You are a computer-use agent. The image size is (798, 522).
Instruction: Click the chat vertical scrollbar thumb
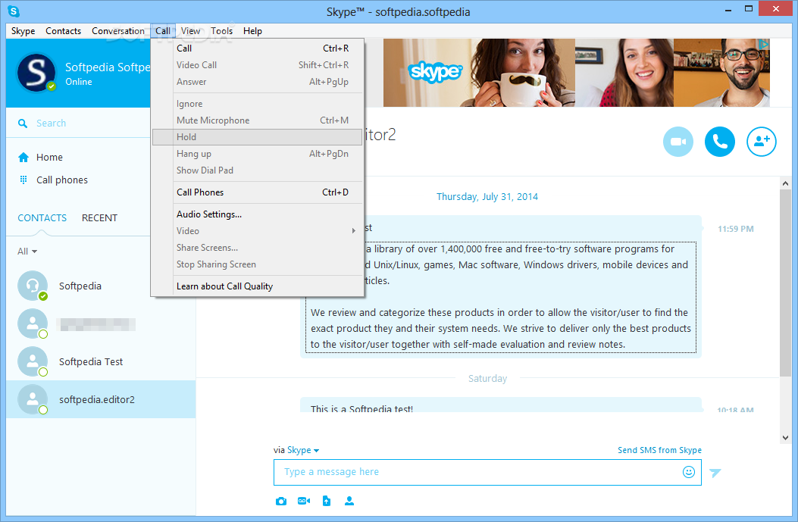click(785, 283)
